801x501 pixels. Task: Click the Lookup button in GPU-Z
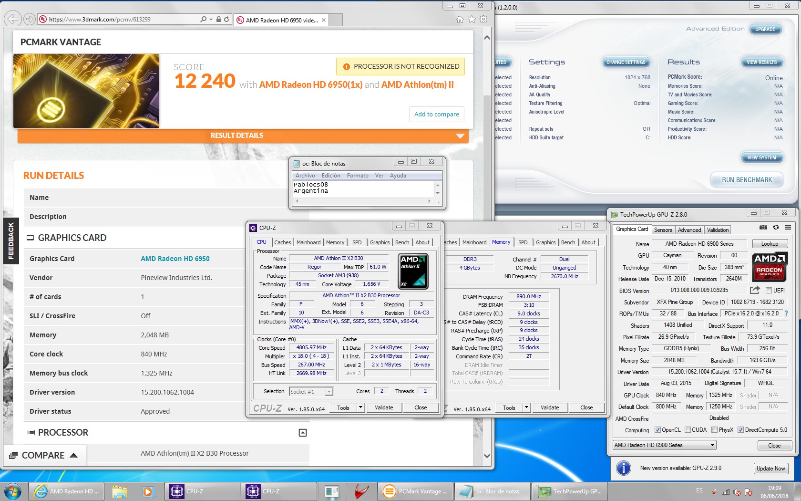(x=770, y=244)
